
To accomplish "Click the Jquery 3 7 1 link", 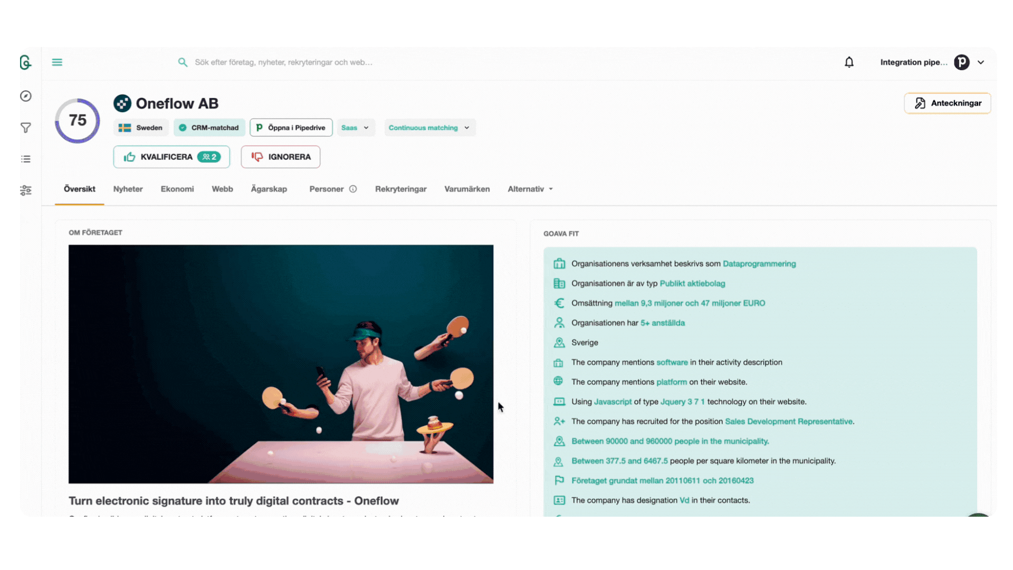I will (x=682, y=402).
